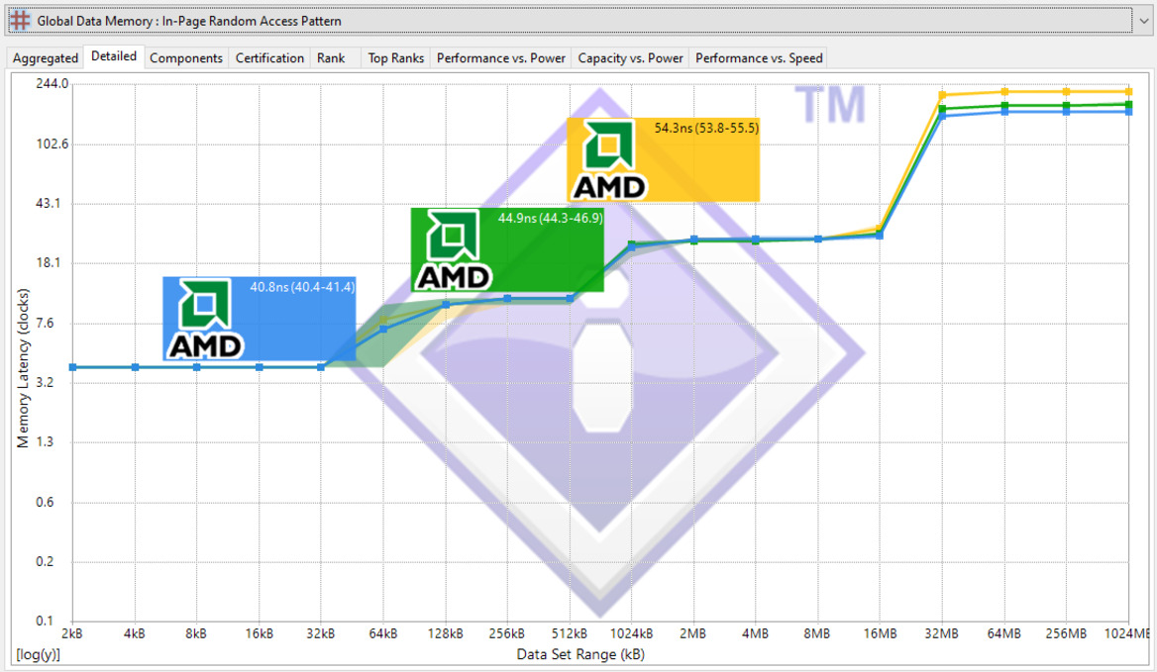Click the '1024kB' x-axis label
The height and width of the screenshot is (672, 1157).
631,633
